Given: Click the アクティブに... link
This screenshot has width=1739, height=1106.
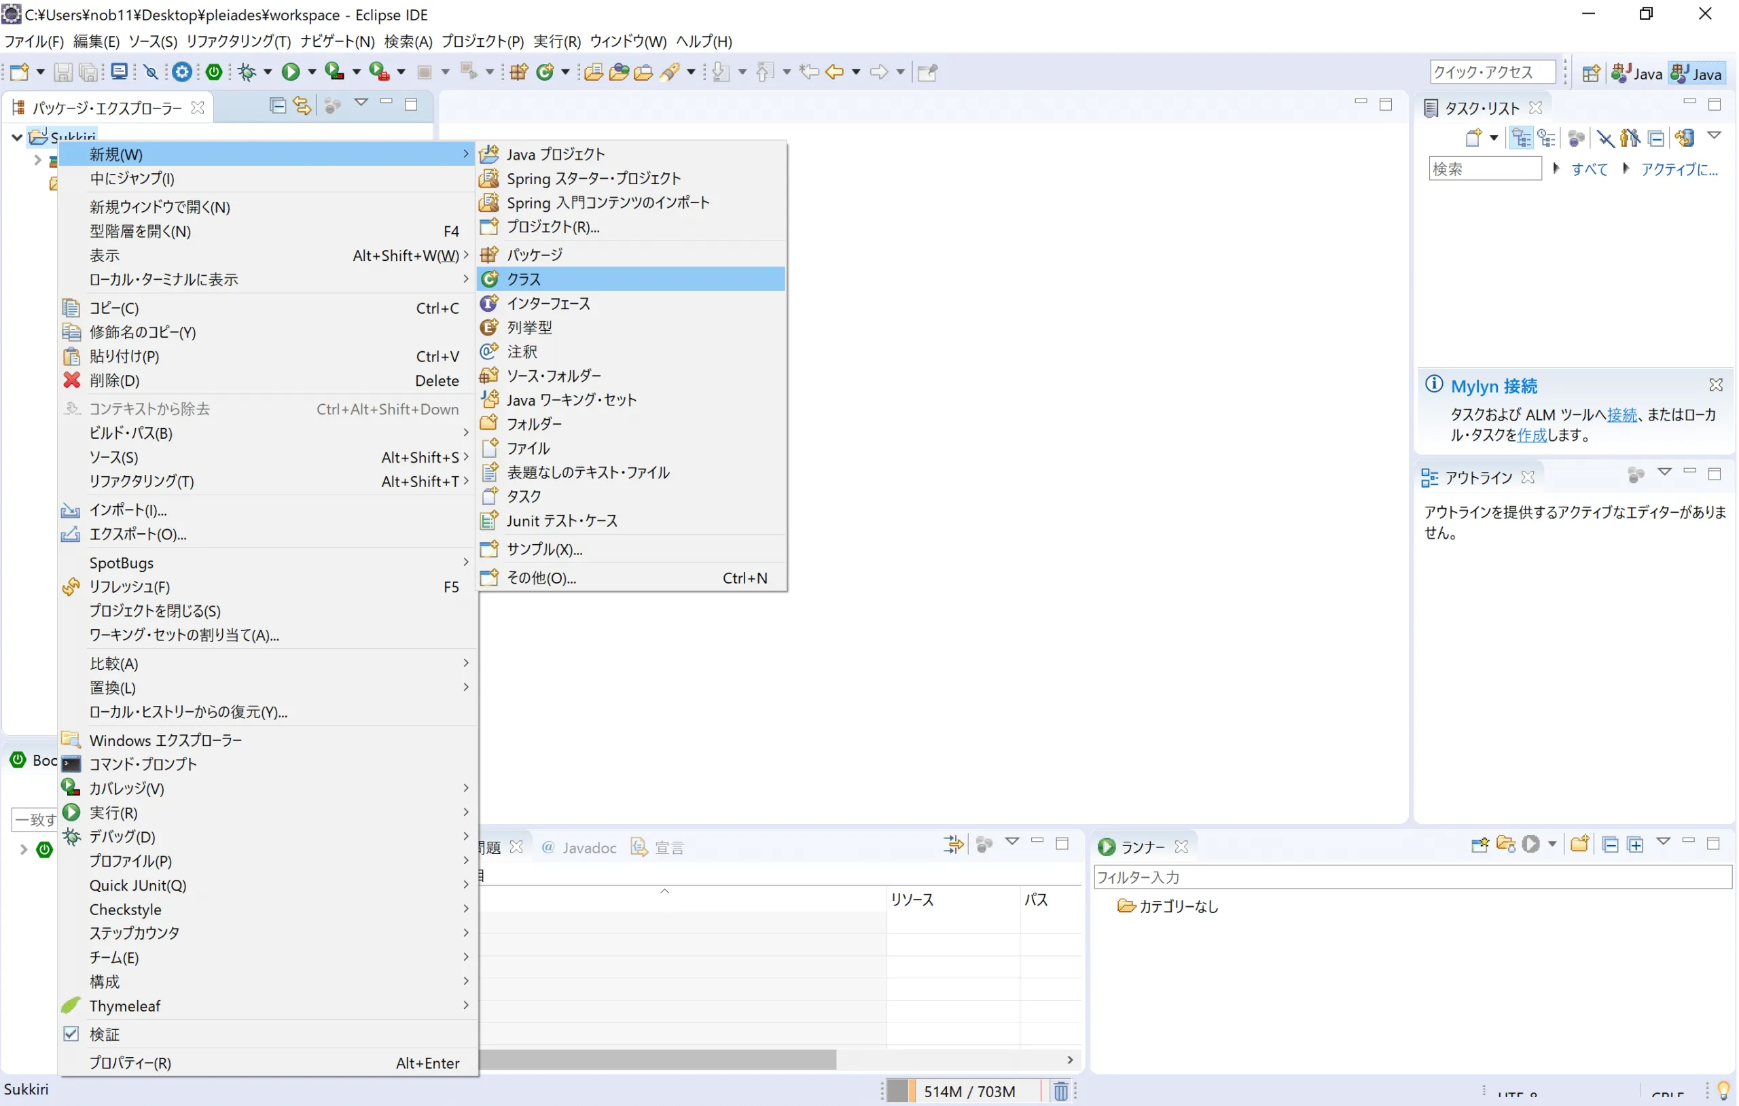Looking at the screenshot, I should click(x=1679, y=169).
